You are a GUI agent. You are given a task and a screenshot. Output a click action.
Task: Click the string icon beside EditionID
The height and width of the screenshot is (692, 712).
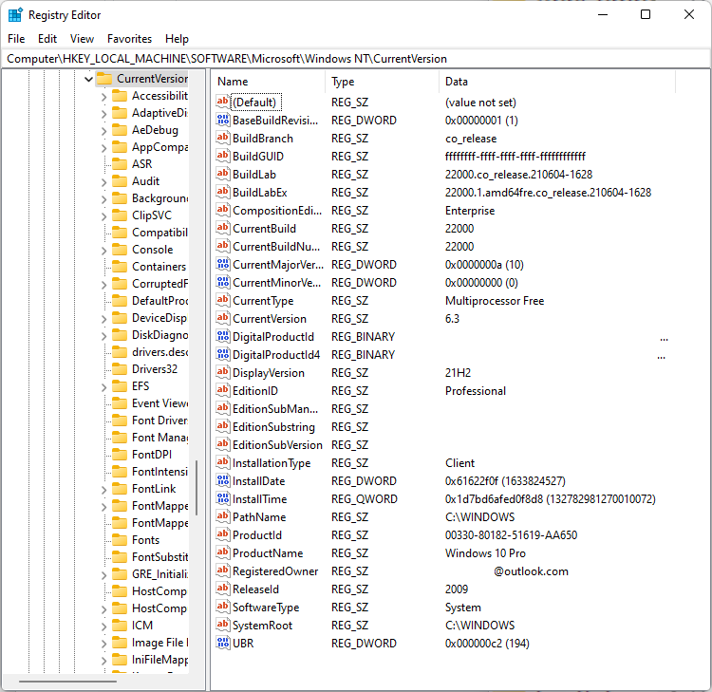pos(222,390)
